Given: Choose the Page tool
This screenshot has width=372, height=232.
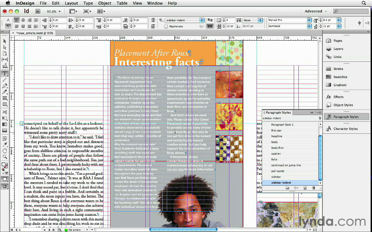Looking at the screenshot, I should 5,53.
